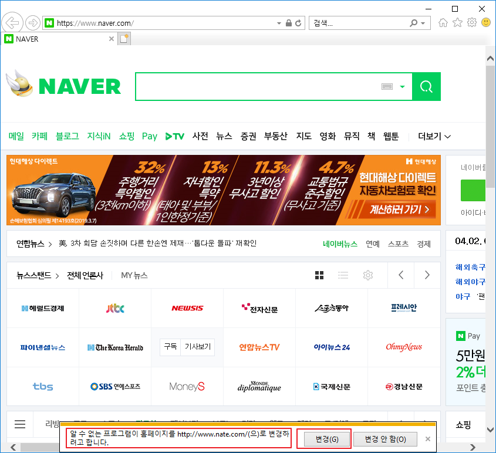Screen dimensions: 496x453
Task: Click the green Naver search button
Action: tap(426, 87)
